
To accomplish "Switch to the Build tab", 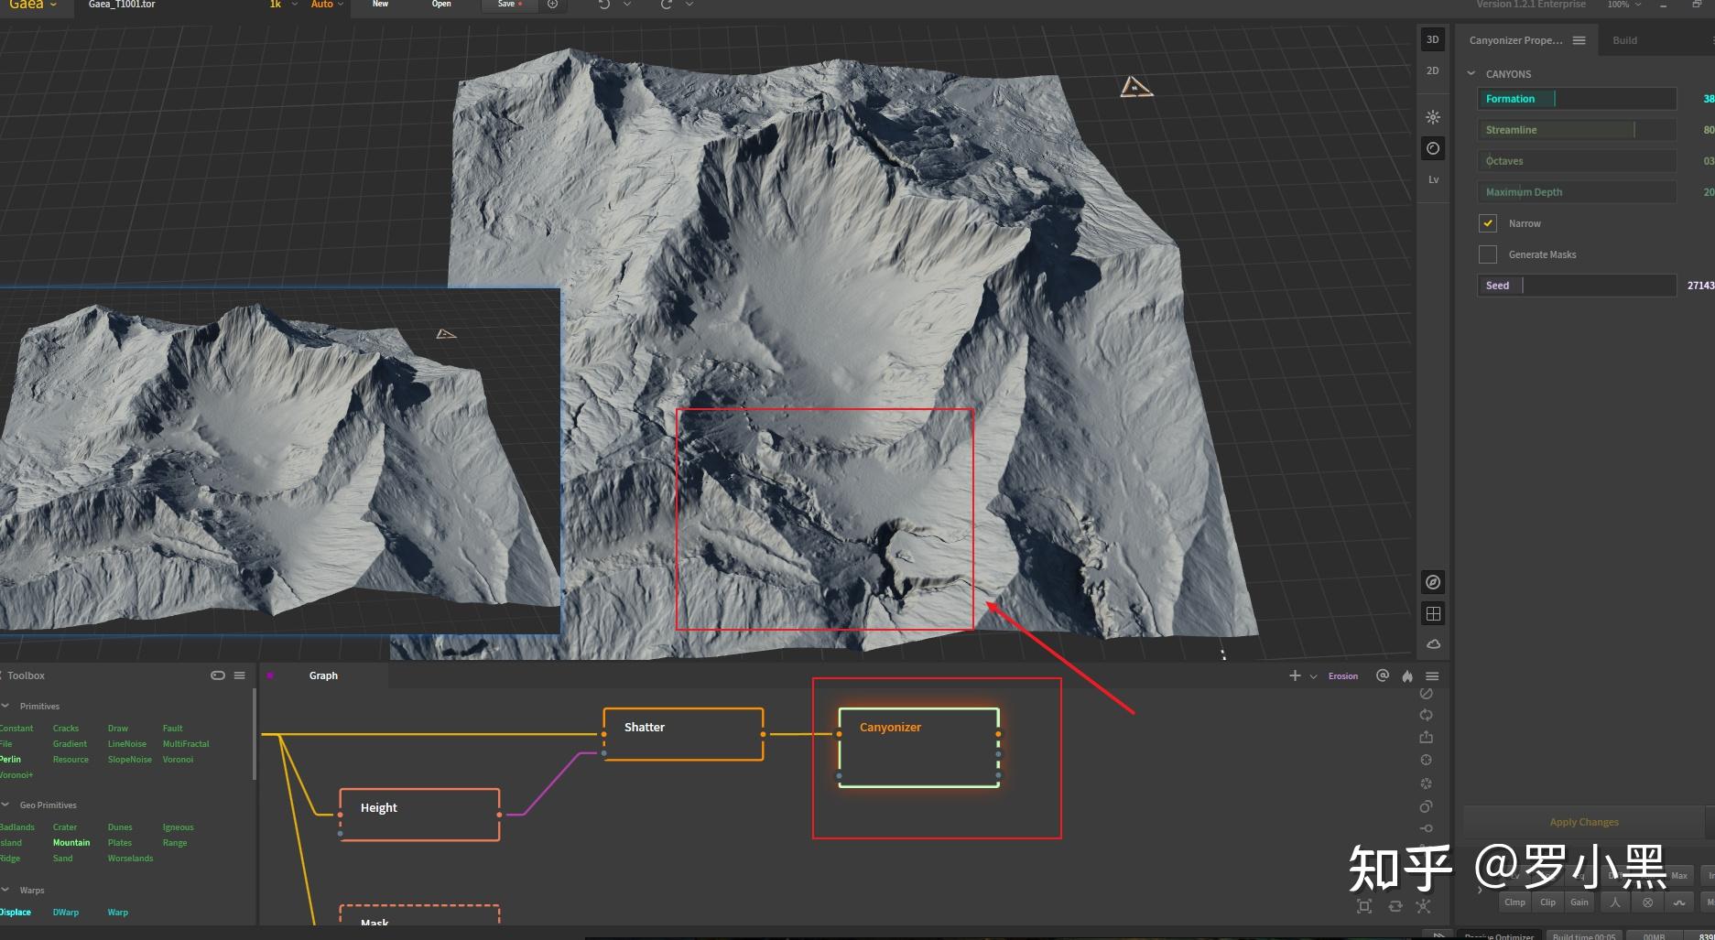I will [1624, 40].
